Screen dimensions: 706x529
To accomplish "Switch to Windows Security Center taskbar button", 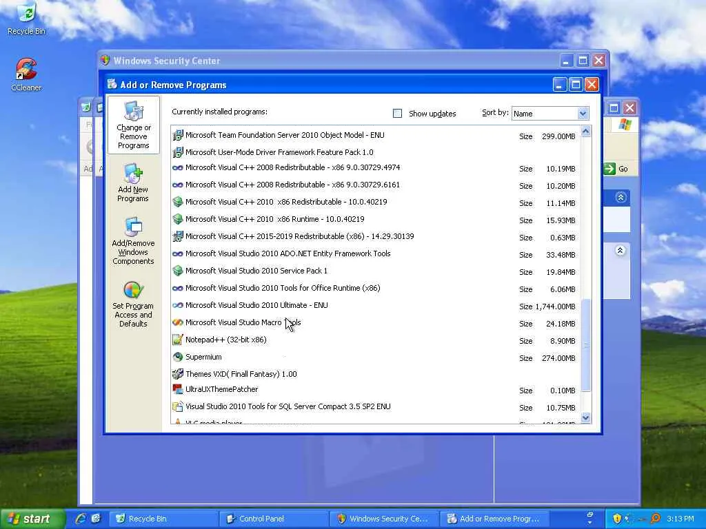I will (384, 519).
